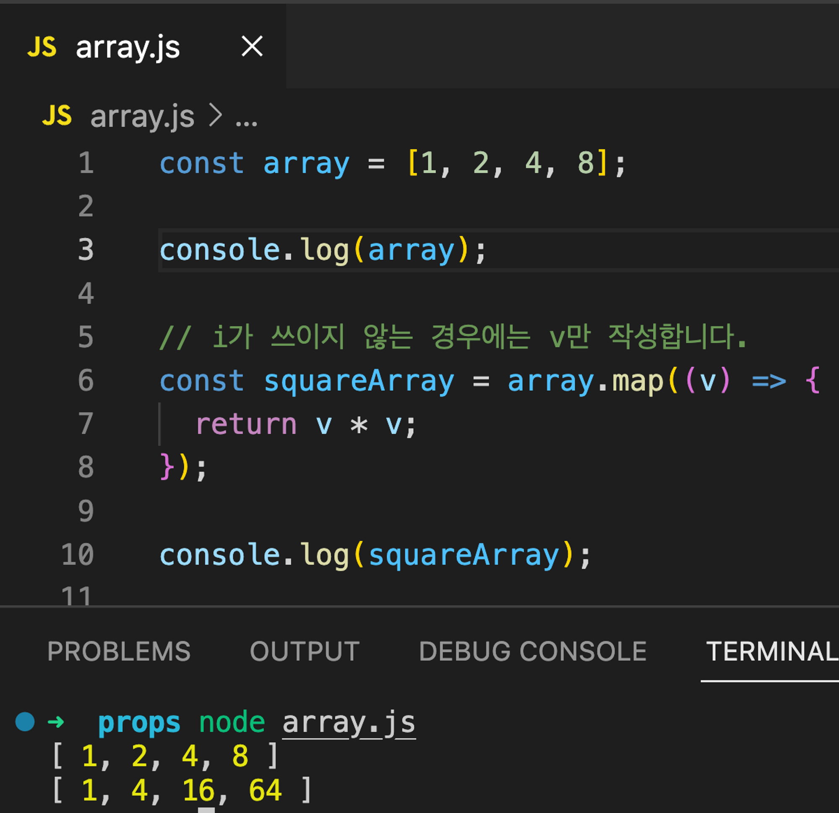
Task: Switch to the OUTPUT panel tab
Action: click(x=305, y=651)
